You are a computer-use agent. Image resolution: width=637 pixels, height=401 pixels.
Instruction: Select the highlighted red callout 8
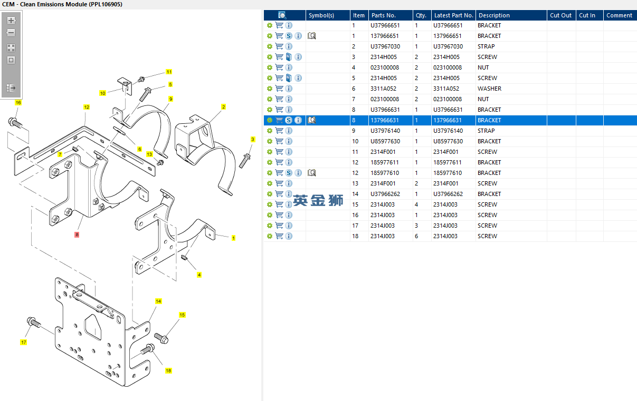(77, 234)
